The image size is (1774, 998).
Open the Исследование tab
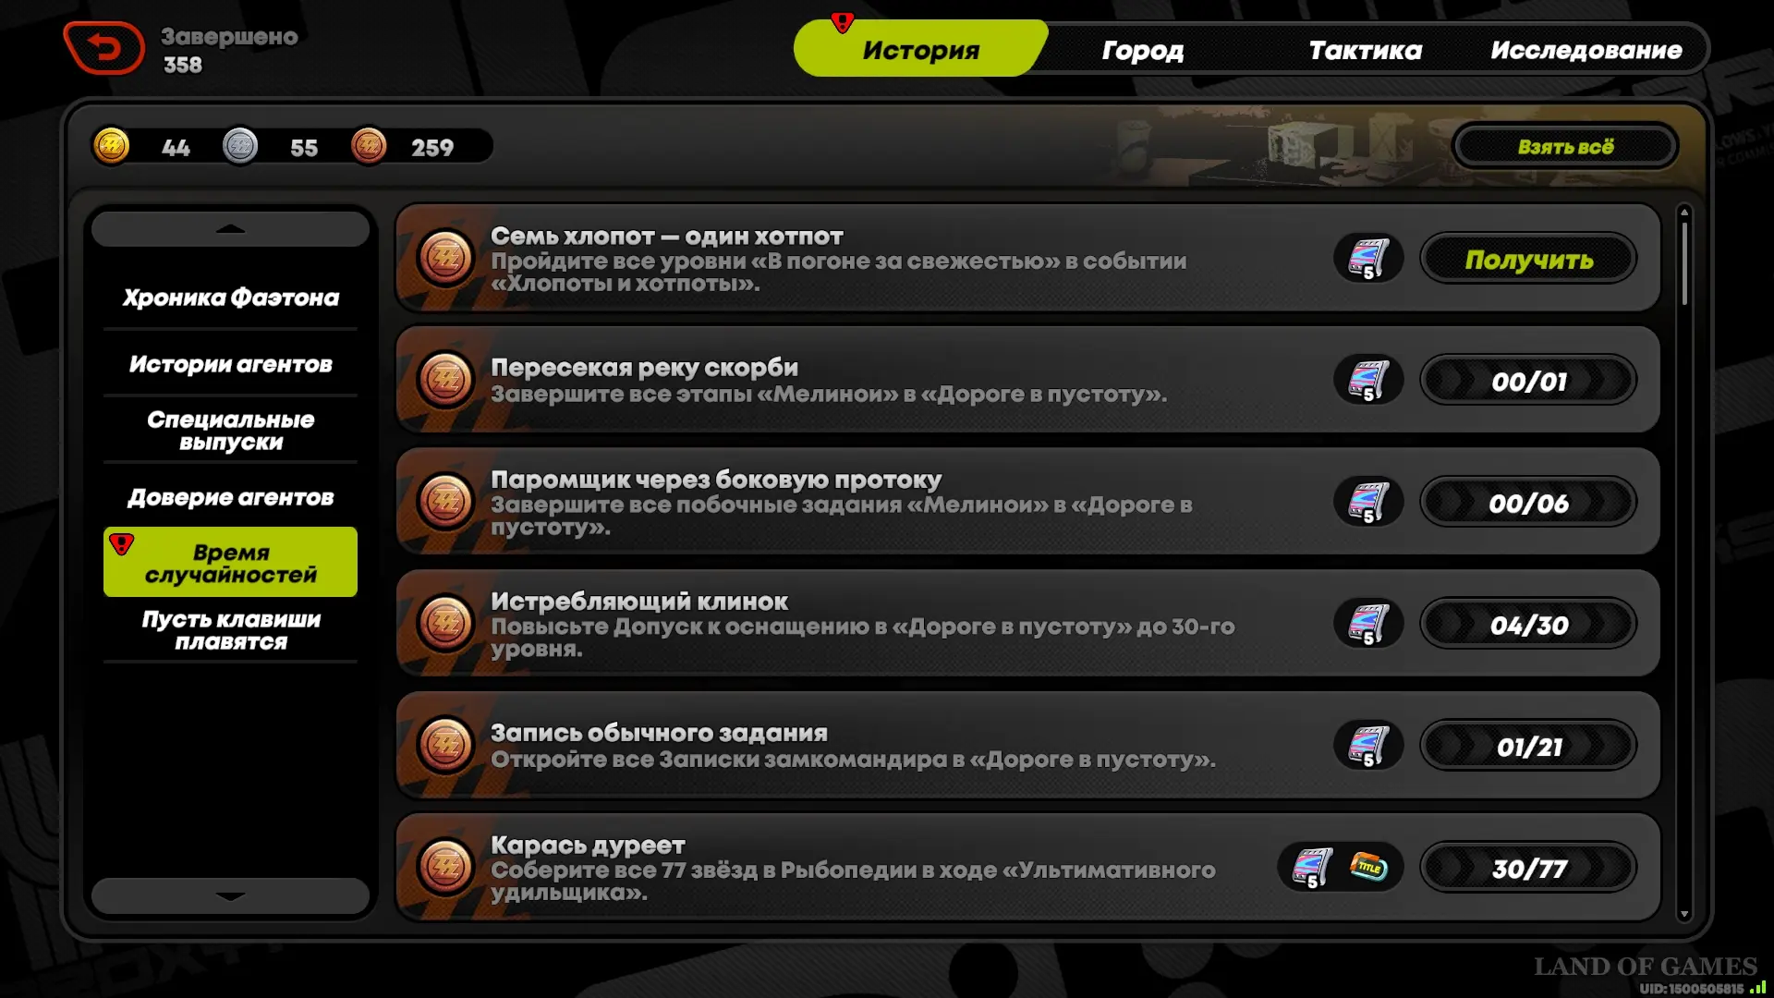coord(1586,50)
